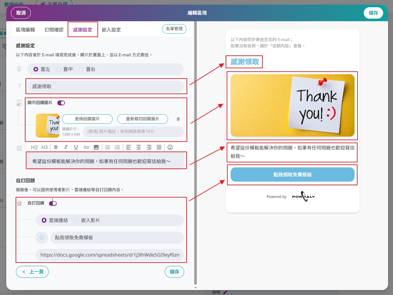Toggle 顯示回饋圖片 switch

coord(61,103)
